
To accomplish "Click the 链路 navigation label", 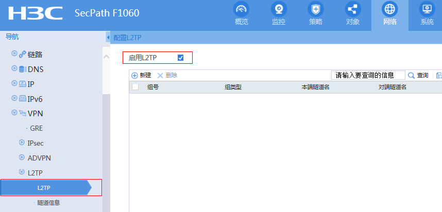I will point(35,55).
